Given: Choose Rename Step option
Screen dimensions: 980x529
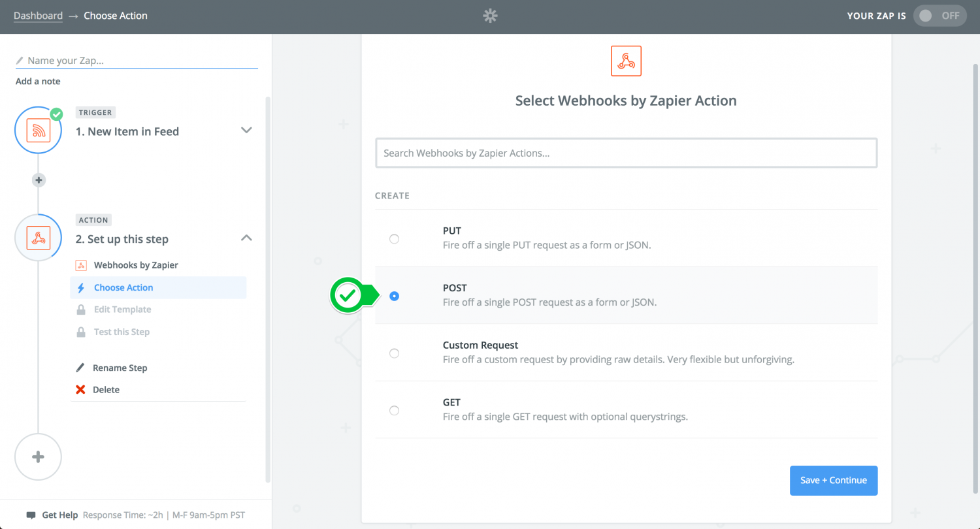Looking at the screenshot, I should click(120, 368).
